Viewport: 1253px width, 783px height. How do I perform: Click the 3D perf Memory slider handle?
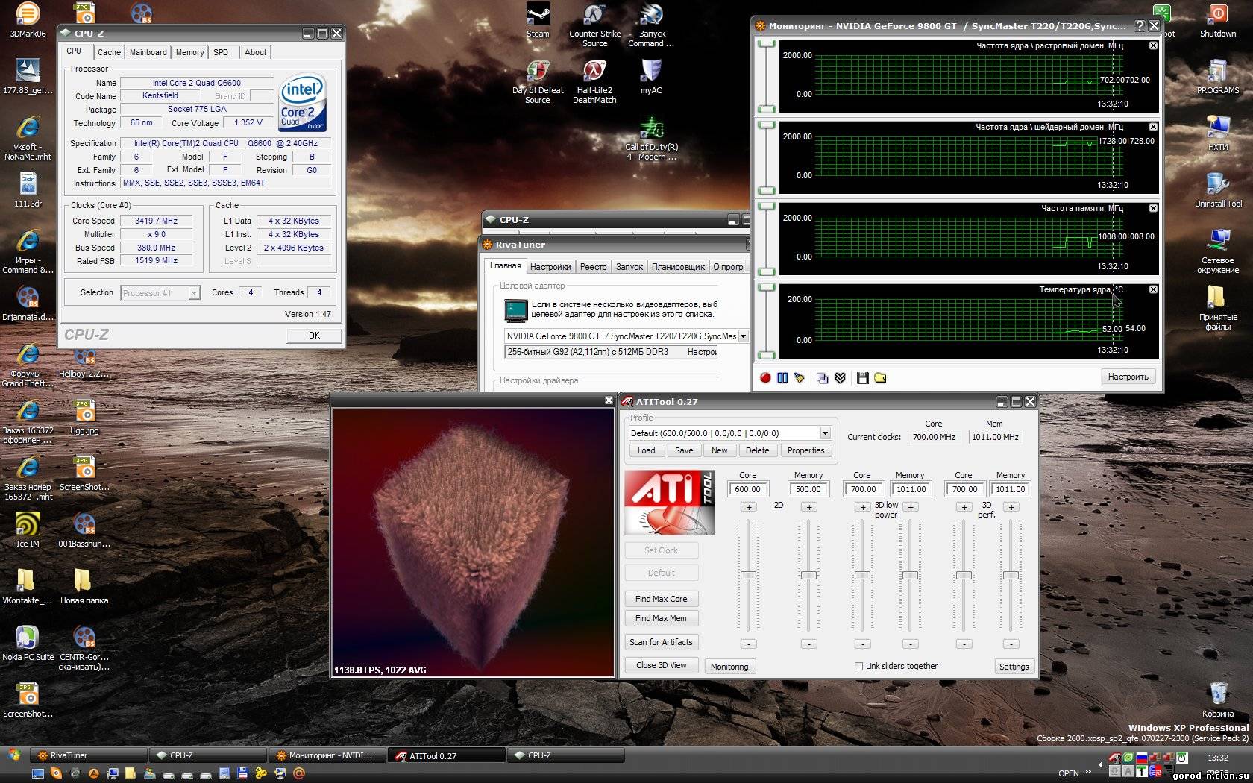tap(1011, 575)
